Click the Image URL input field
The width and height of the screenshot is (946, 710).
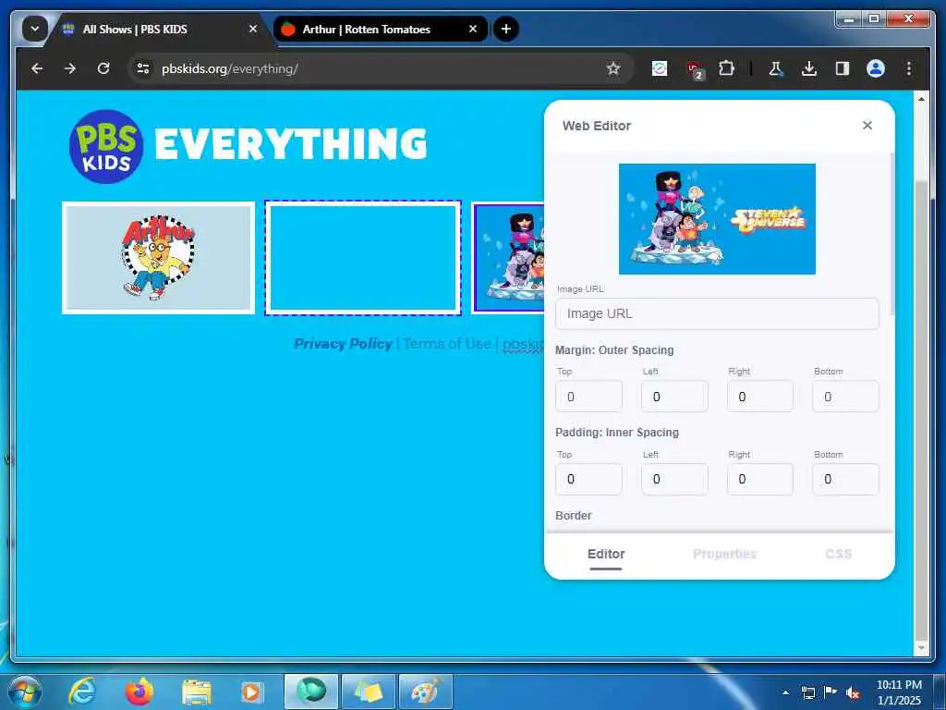coord(717,314)
